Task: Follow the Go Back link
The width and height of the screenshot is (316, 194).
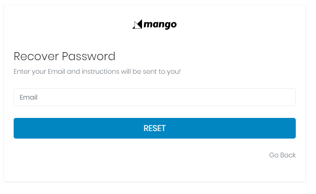Action: [x=282, y=155]
